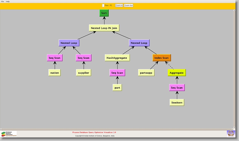Select the green Sort node

point(104,13)
